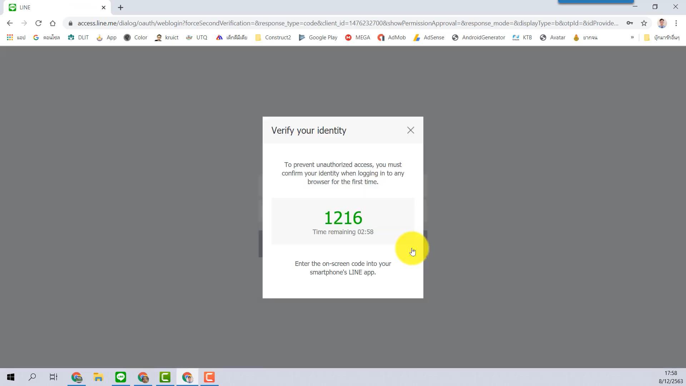Open the other bookmarks folder
The width and height of the screenshot is (686, 386).
coord(662,38)
